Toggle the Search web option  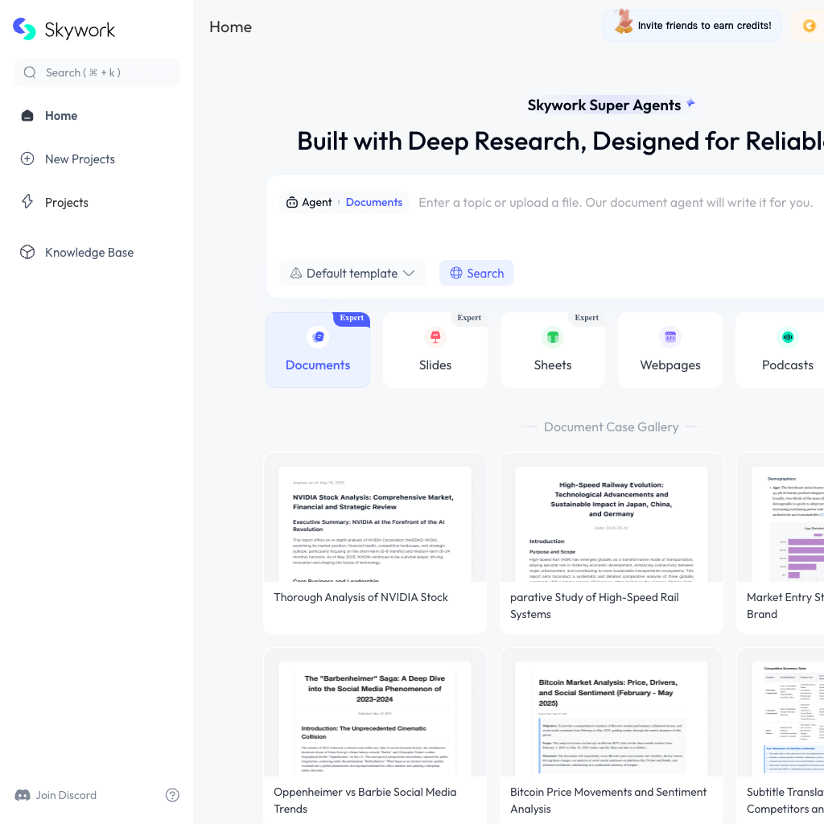(x=476, y=274)
